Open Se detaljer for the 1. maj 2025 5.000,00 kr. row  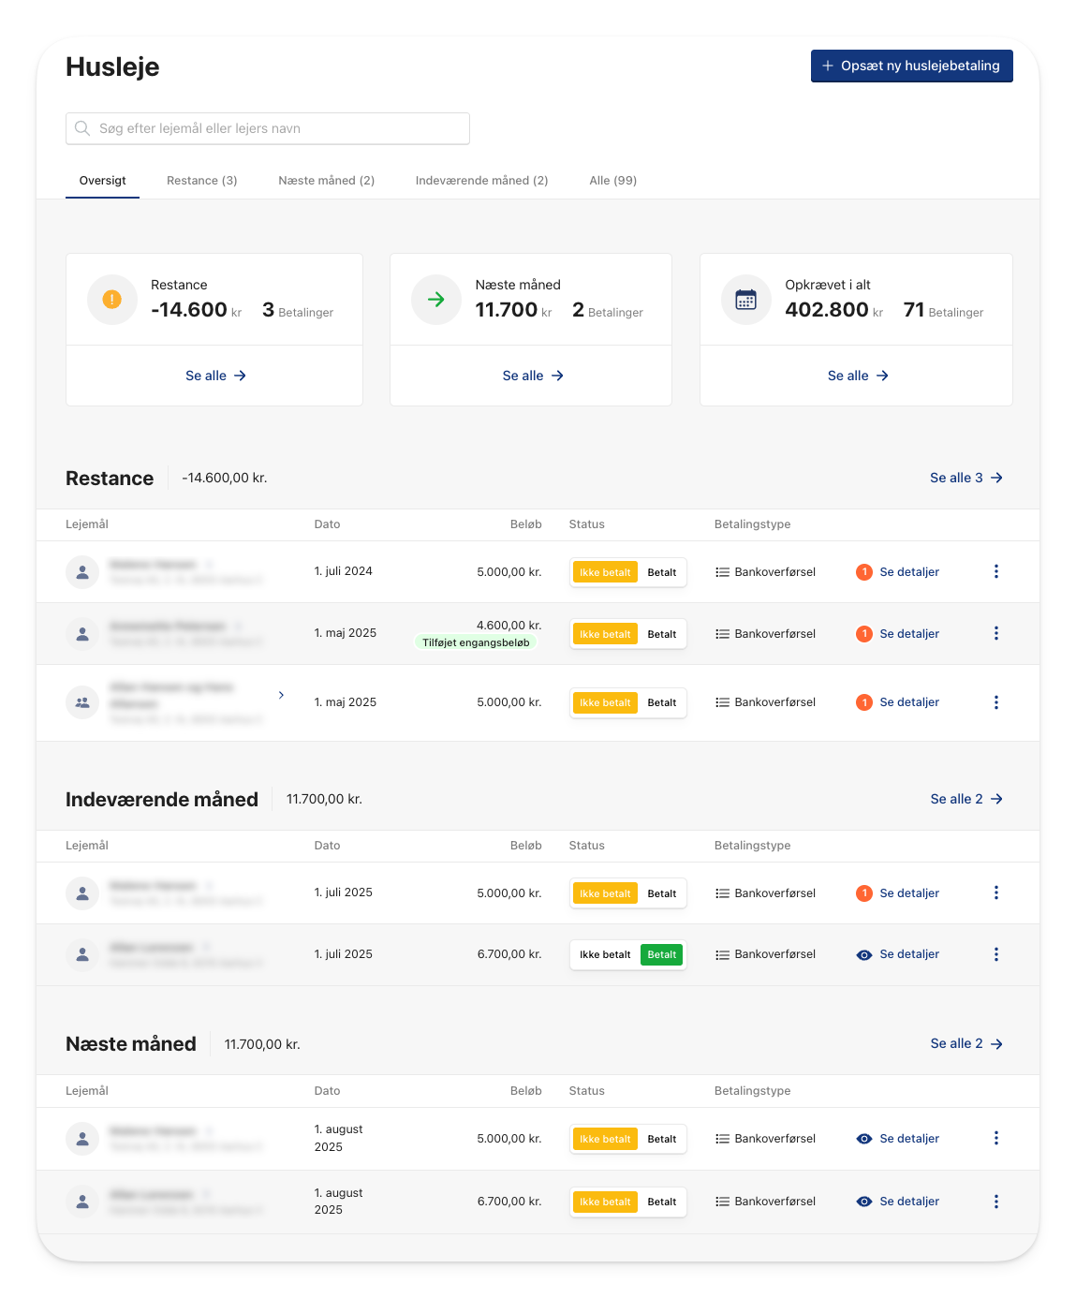pyautogui.click(x=909, y=702)
